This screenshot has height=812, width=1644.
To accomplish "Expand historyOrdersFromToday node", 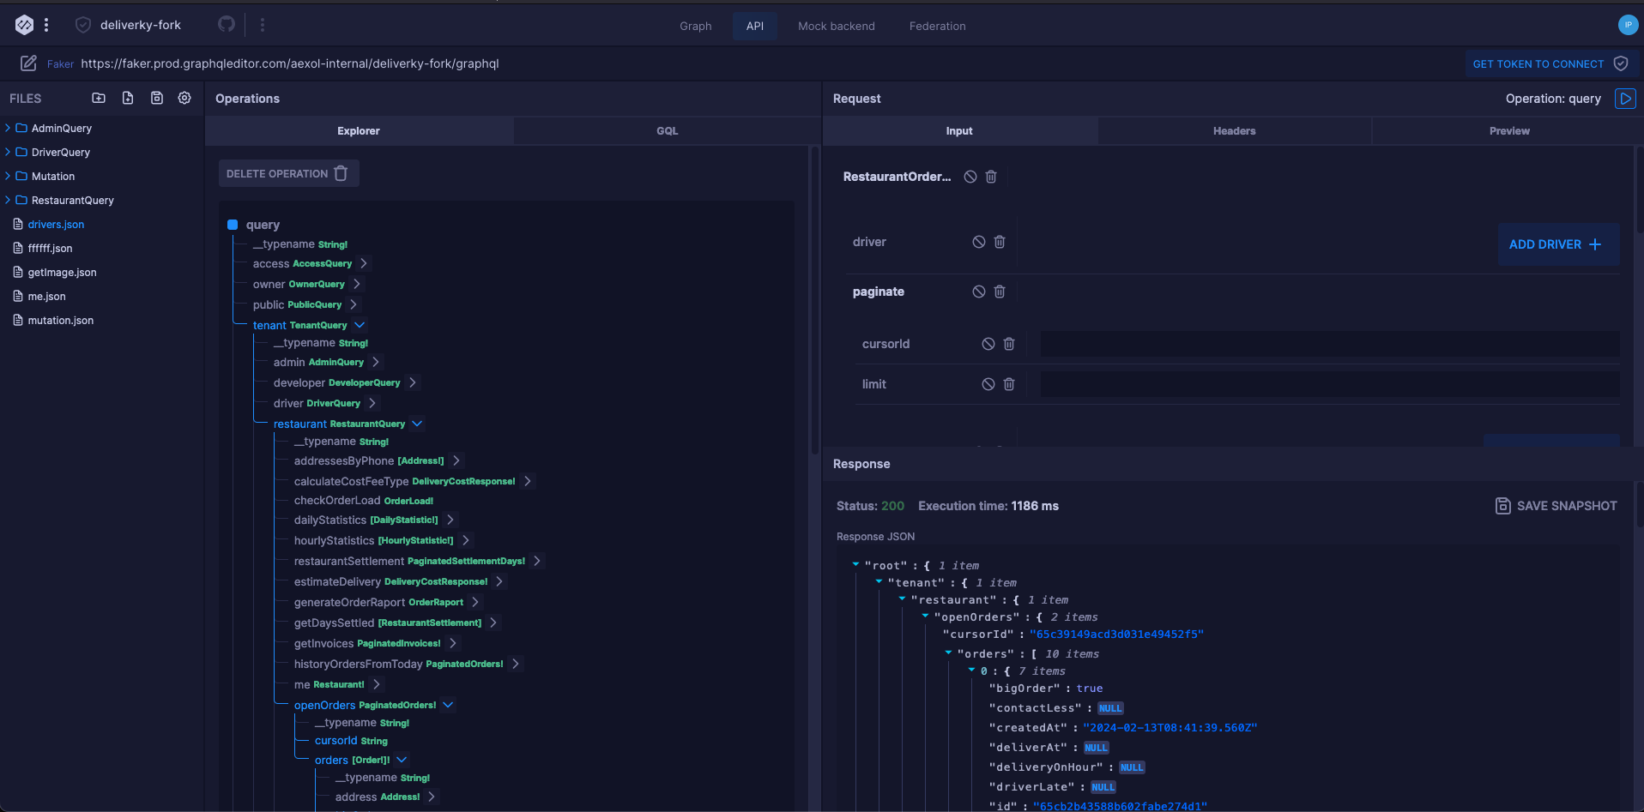I will 515,664.
